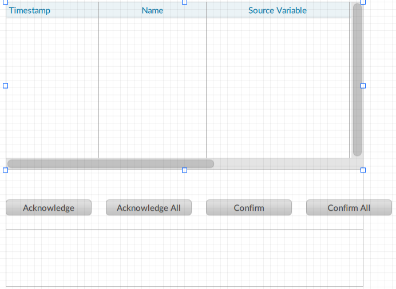Click the middle-left selection resize handle
This screenshot has width=396, height=289.
click(x=6, y=86)
